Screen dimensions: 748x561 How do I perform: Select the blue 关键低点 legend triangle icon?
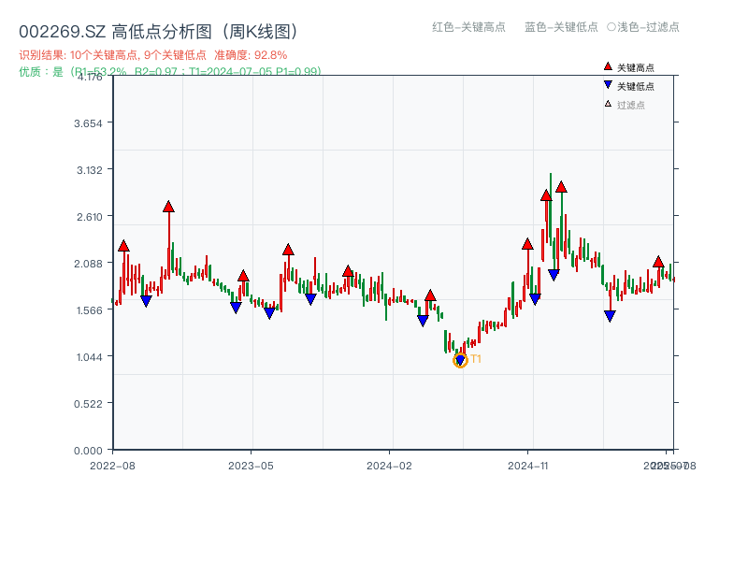tap(609, 85)
